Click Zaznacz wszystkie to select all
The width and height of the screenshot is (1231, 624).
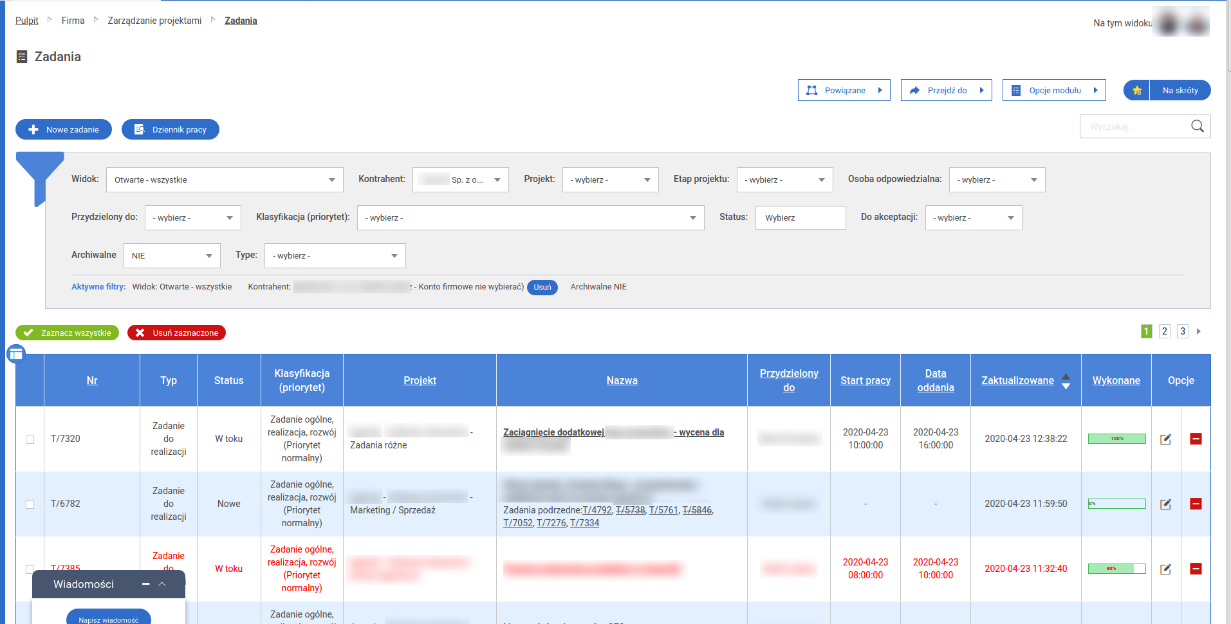pos(68,333)
